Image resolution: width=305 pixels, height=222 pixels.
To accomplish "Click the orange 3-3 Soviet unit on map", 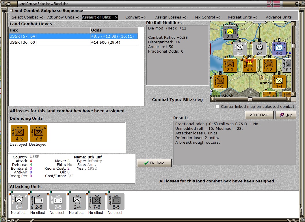I will point(230,65).
